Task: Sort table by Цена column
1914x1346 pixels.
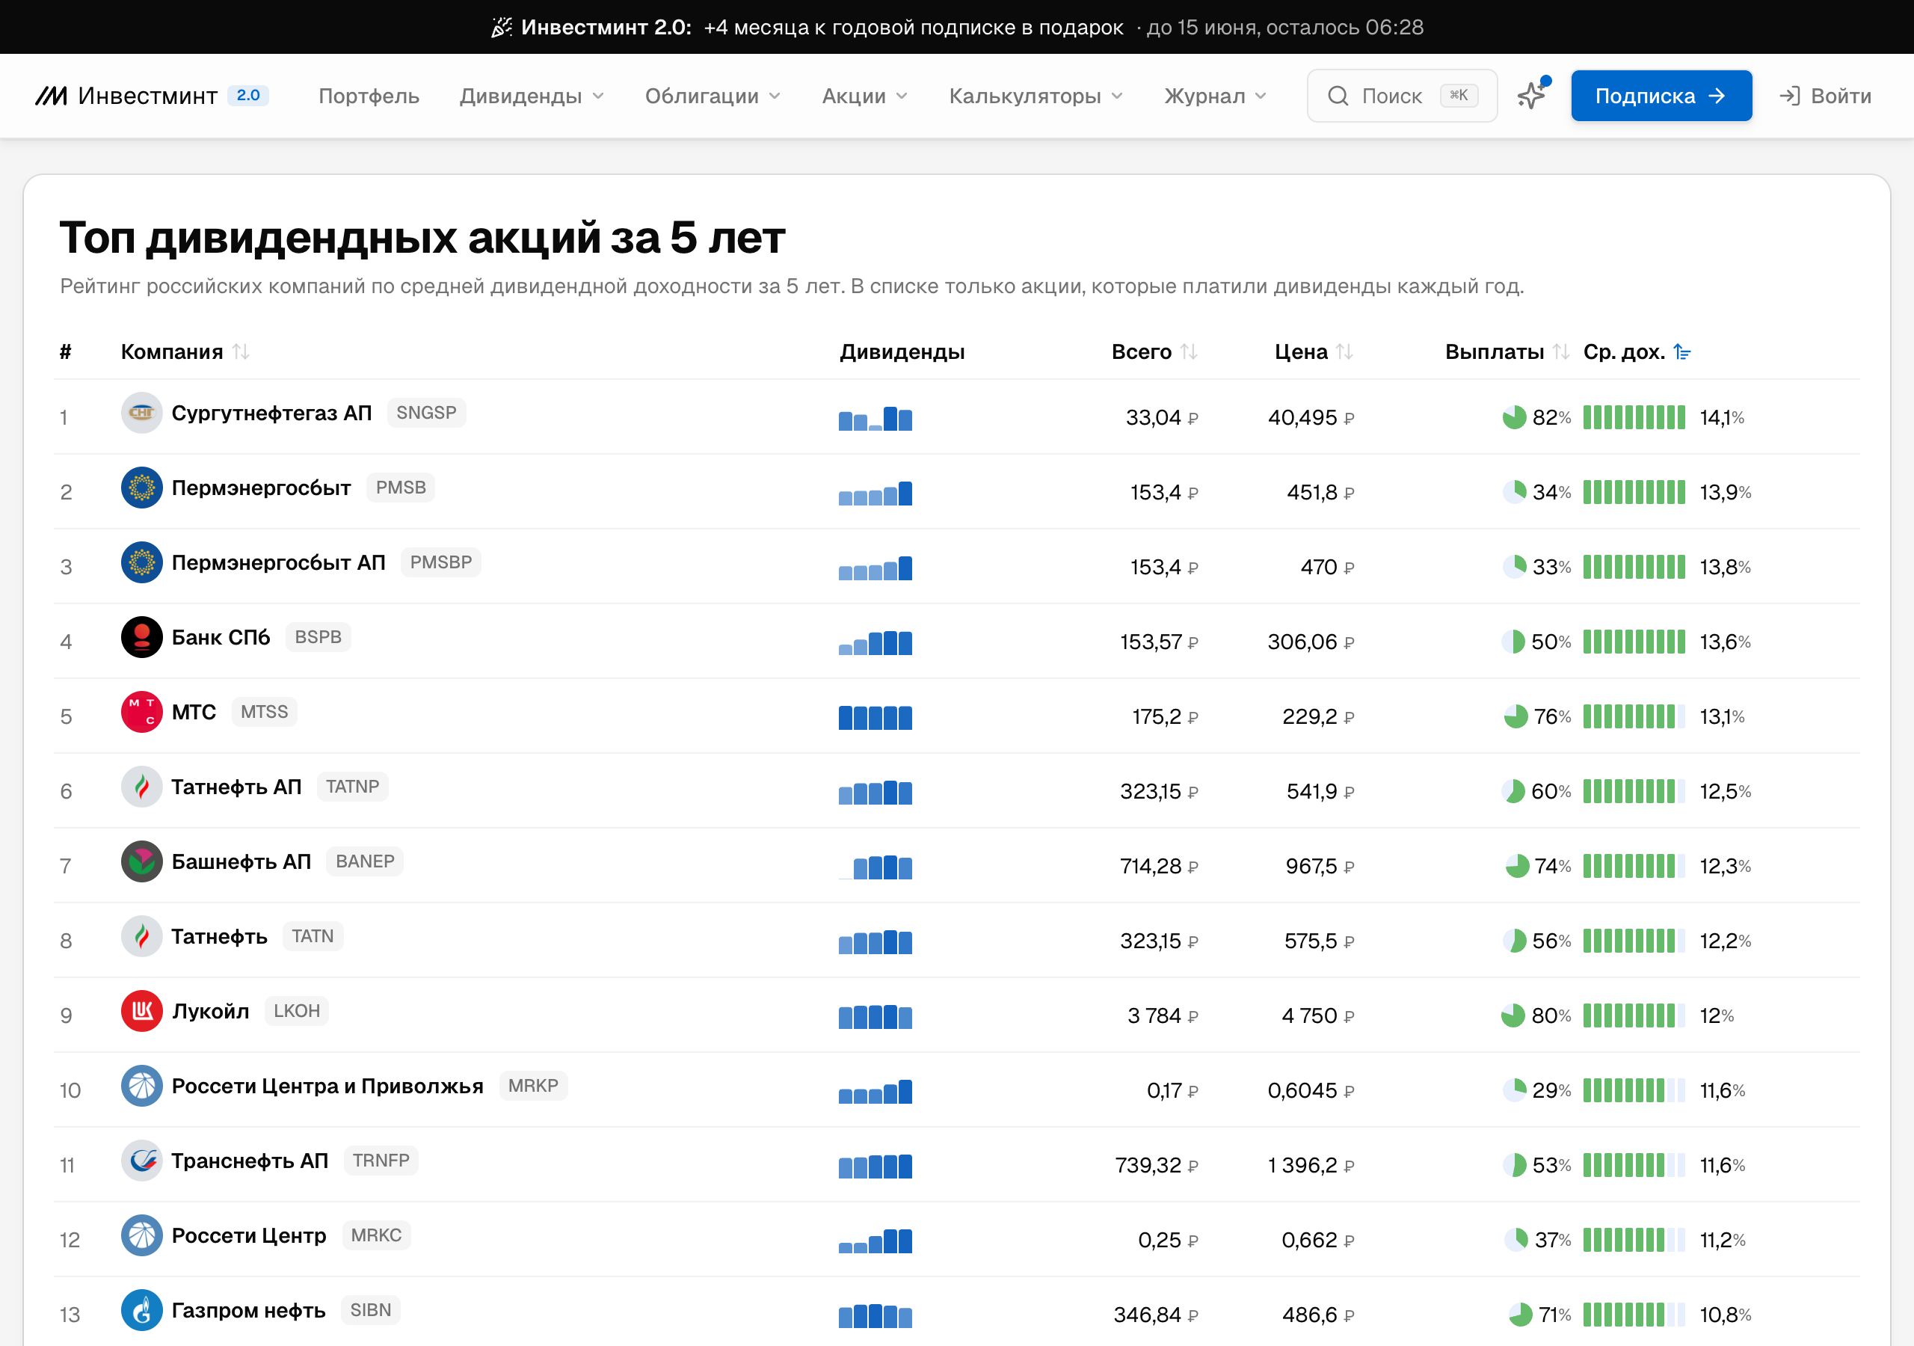Action: [x=1314, y=352]
